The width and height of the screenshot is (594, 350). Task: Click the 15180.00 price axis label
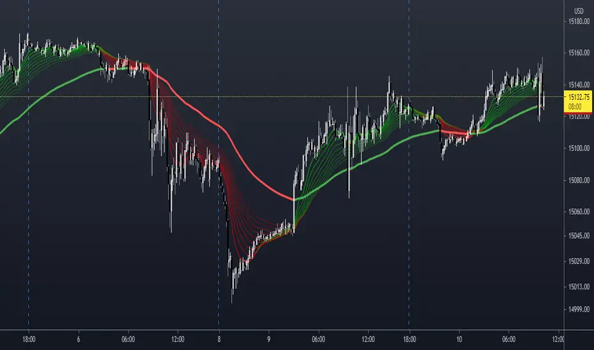579,22
